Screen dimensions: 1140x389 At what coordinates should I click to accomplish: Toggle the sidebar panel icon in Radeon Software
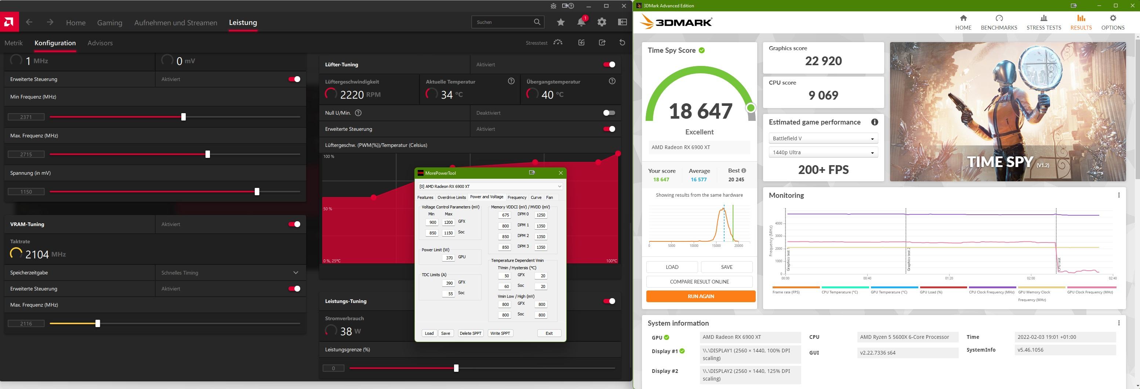click(622, 22)
